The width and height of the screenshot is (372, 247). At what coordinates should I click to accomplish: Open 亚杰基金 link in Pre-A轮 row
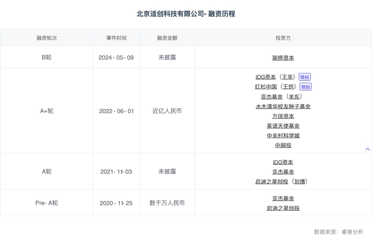[283, 198]
